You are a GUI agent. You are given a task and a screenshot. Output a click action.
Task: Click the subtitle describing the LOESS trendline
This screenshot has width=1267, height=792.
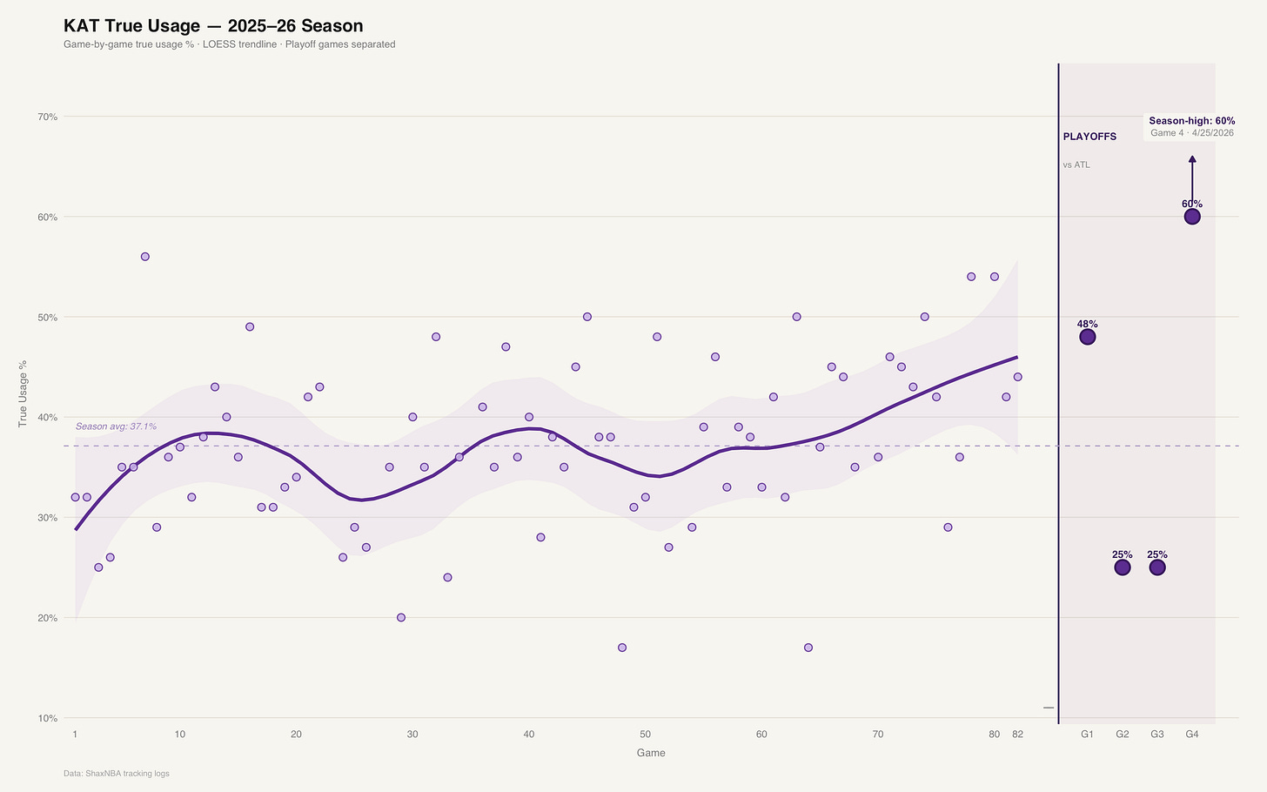229,44
